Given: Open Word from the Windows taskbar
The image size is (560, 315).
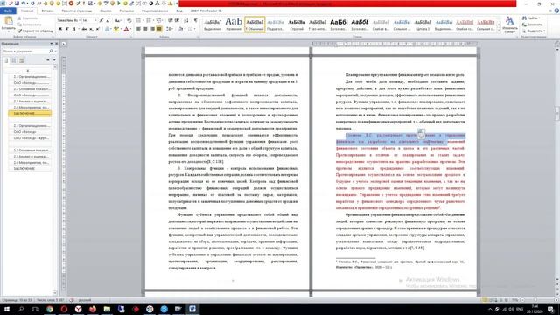Looking at the screenshot, I should point(192,309).
